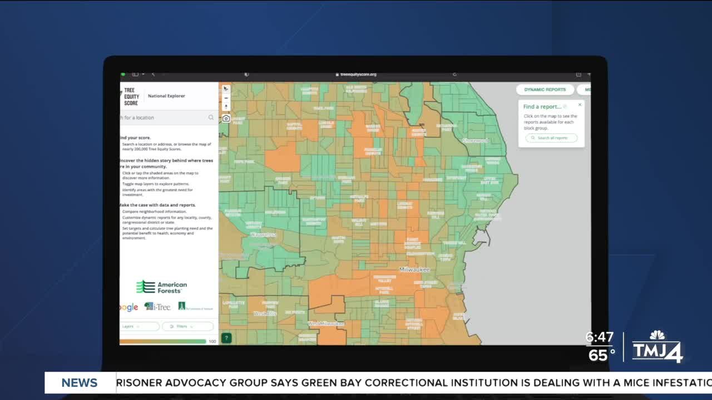The width and height of the screenshot is (712, 400).
Task: Take a map snapshot with camera icon
Action: click(226, 118)
